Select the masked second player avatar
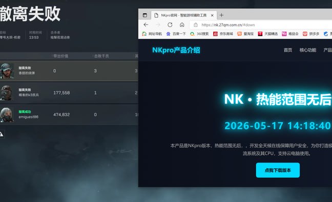This screenshot has height=202, width=332. (7, 93)
